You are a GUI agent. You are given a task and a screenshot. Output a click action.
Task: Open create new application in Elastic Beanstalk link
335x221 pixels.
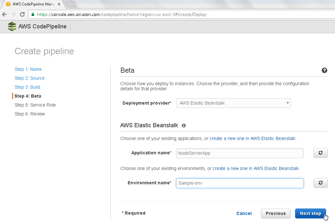253,139
